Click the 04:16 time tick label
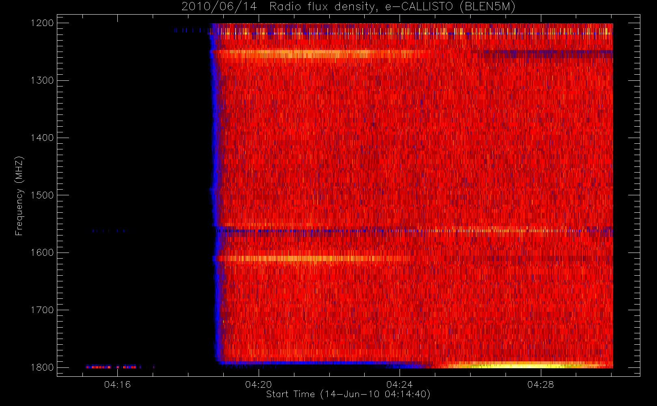 point(117,384)
